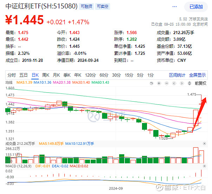Click the 2024-09 date axis label
This screenshot has width=212, height=194.
click(116, 188)
